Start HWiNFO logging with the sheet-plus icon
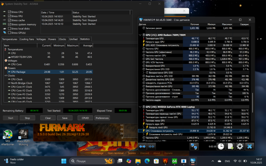266x166 pixels. 230,147
